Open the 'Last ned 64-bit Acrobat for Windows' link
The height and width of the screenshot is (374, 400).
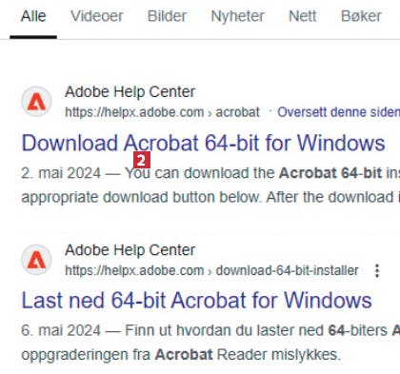pyautogui.click(x=196, y=300)
